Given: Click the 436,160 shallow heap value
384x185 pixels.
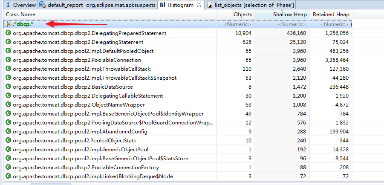Looking at the screenshot, I should 296,33.
